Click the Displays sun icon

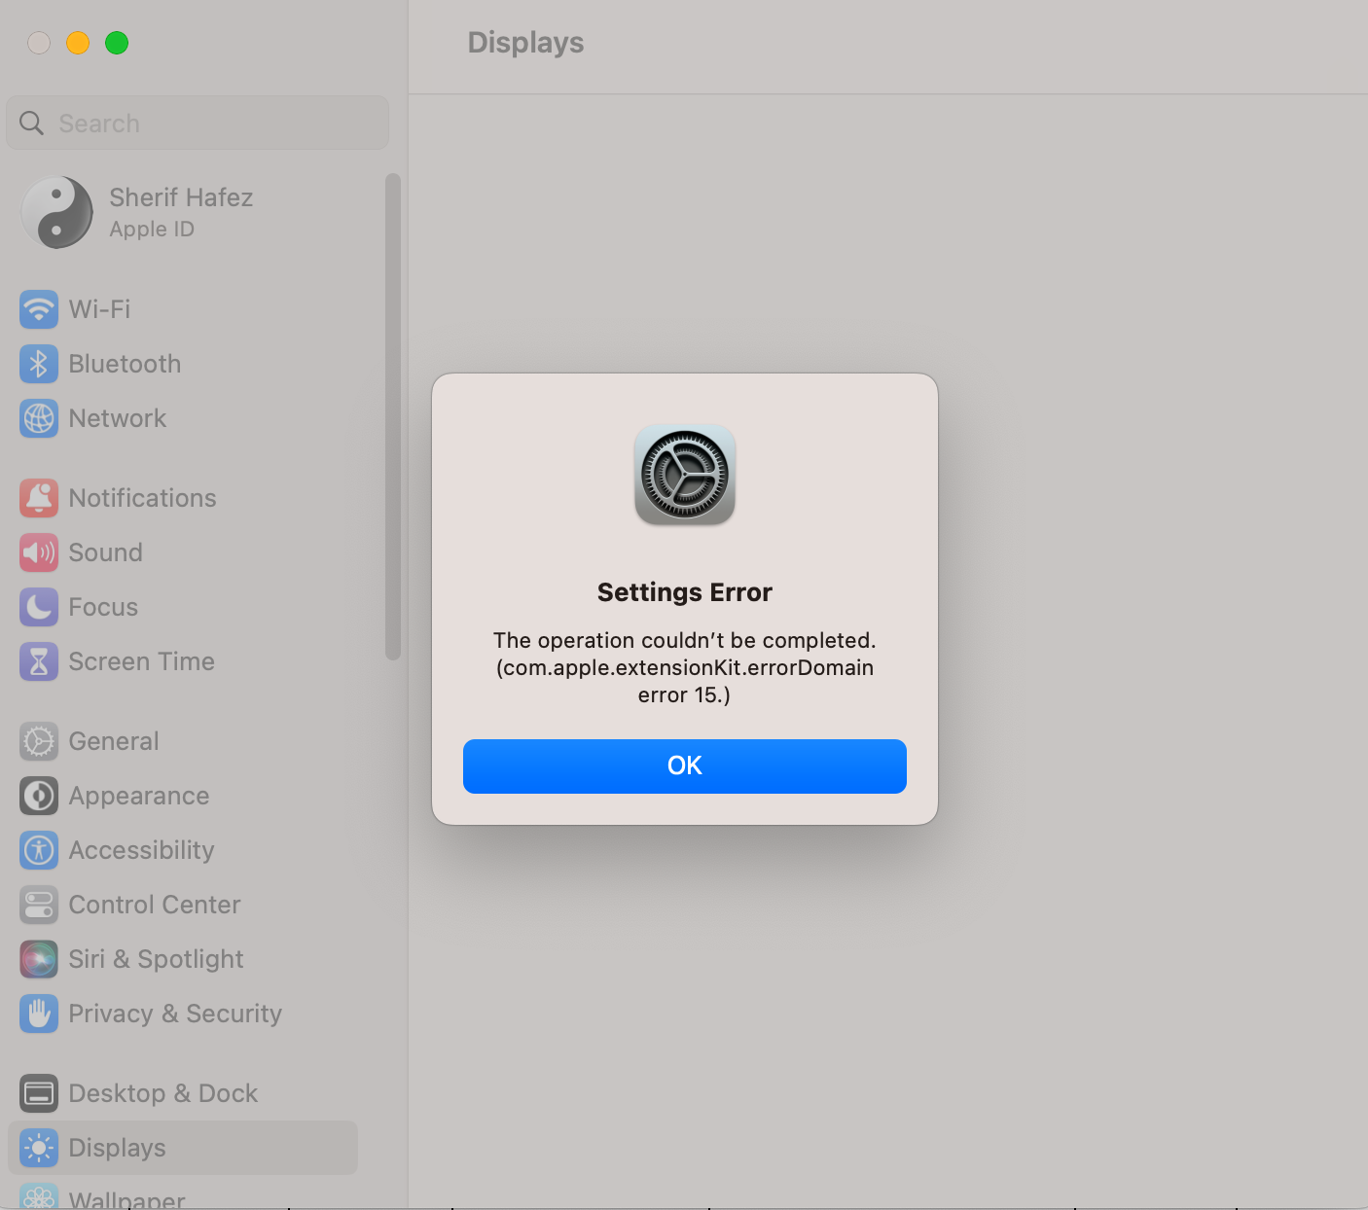click(39, 1148)
